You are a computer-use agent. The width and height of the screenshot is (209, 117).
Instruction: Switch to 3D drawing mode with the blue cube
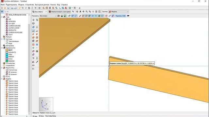click(33, 27)
